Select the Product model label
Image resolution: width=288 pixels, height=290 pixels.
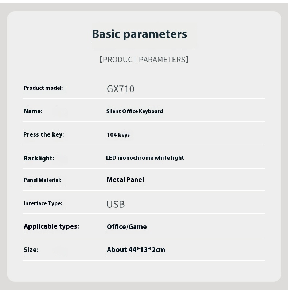(x=43, y=88)
